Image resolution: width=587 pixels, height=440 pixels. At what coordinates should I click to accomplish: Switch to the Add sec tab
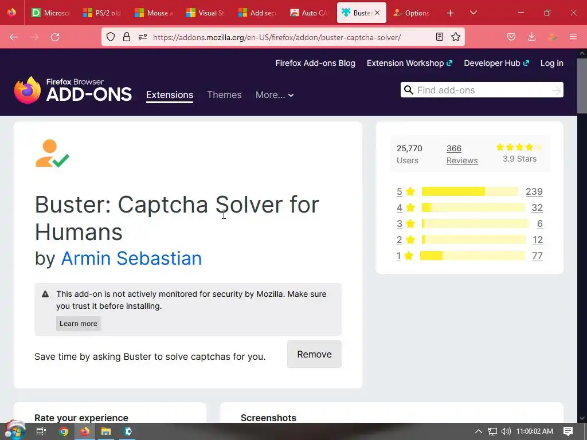(257, 13)
